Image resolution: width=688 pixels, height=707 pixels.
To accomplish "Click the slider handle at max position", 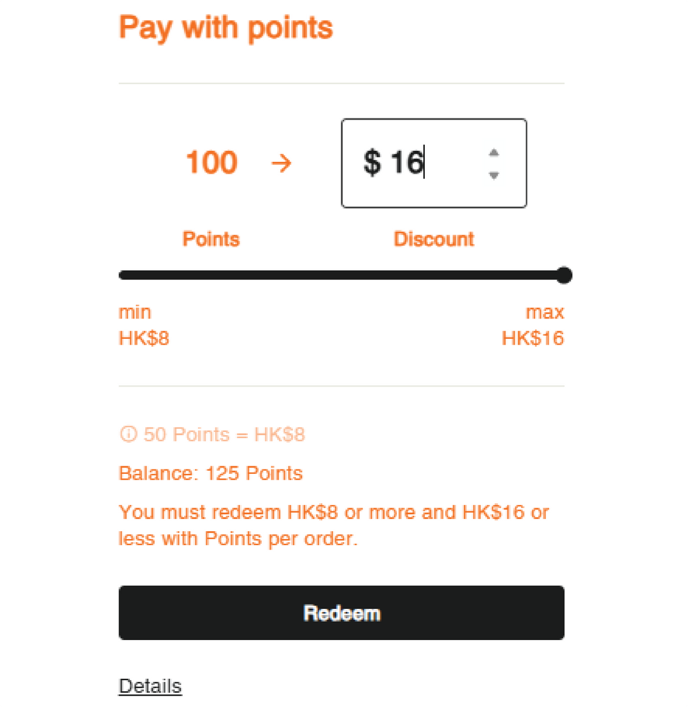I will pos(564,275).
